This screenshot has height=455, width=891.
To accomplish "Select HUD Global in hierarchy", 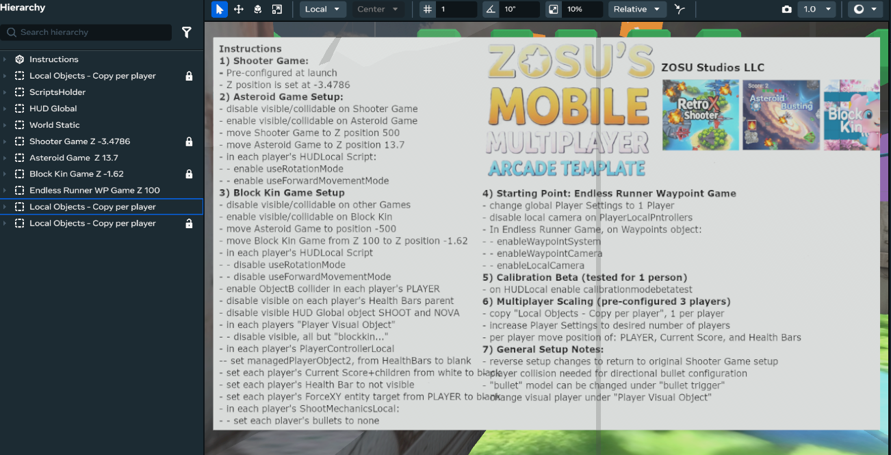I will click(101, 109).
